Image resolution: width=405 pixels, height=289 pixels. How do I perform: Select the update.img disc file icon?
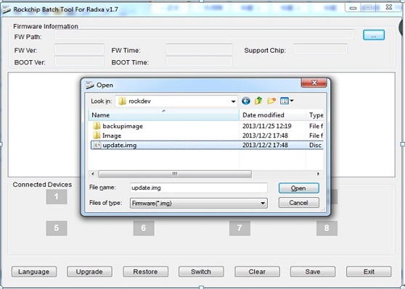point(97,145)
